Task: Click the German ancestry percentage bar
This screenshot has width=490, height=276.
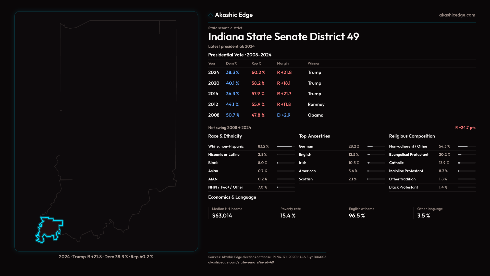Action: [x=376, y=146]
